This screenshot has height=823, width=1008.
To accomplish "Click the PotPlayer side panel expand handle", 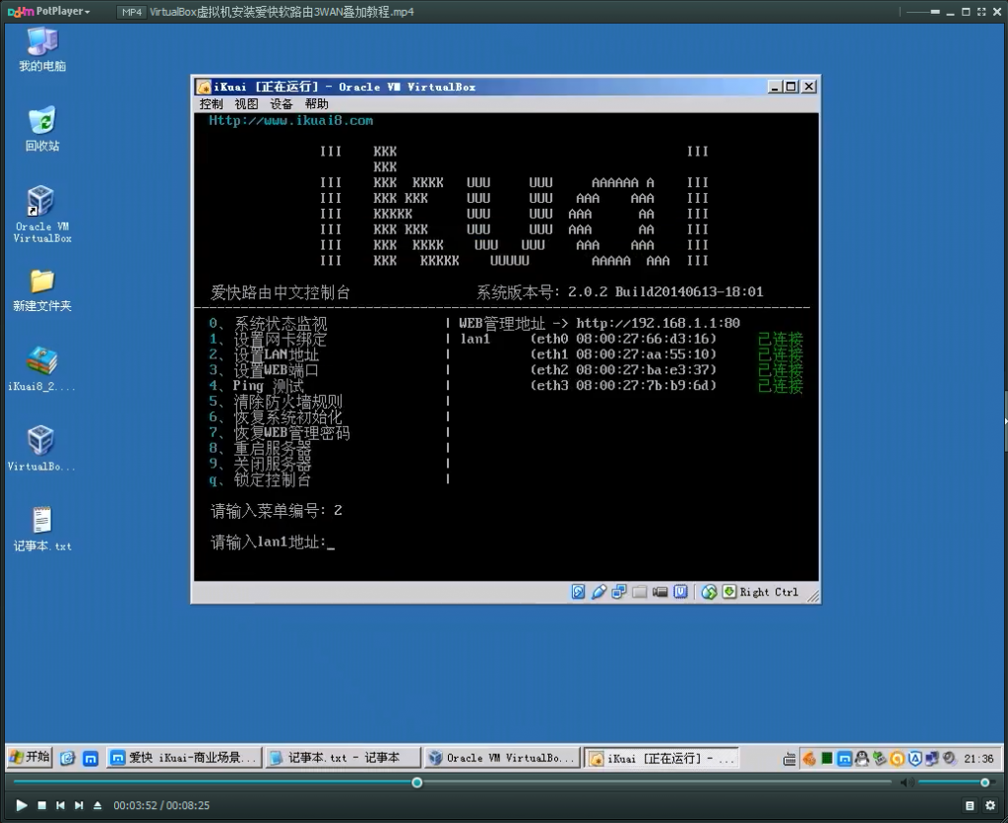I will pyautogui.click(x=1005, y=421).
